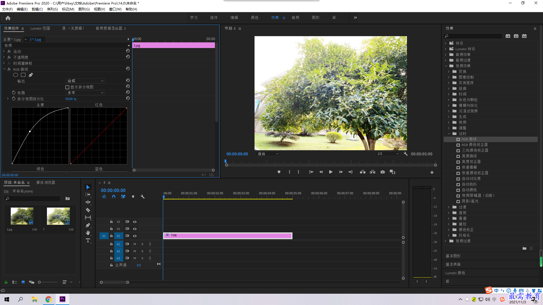Play the program monitor
This screenshot has width=543, height=305.
point(331,172)
